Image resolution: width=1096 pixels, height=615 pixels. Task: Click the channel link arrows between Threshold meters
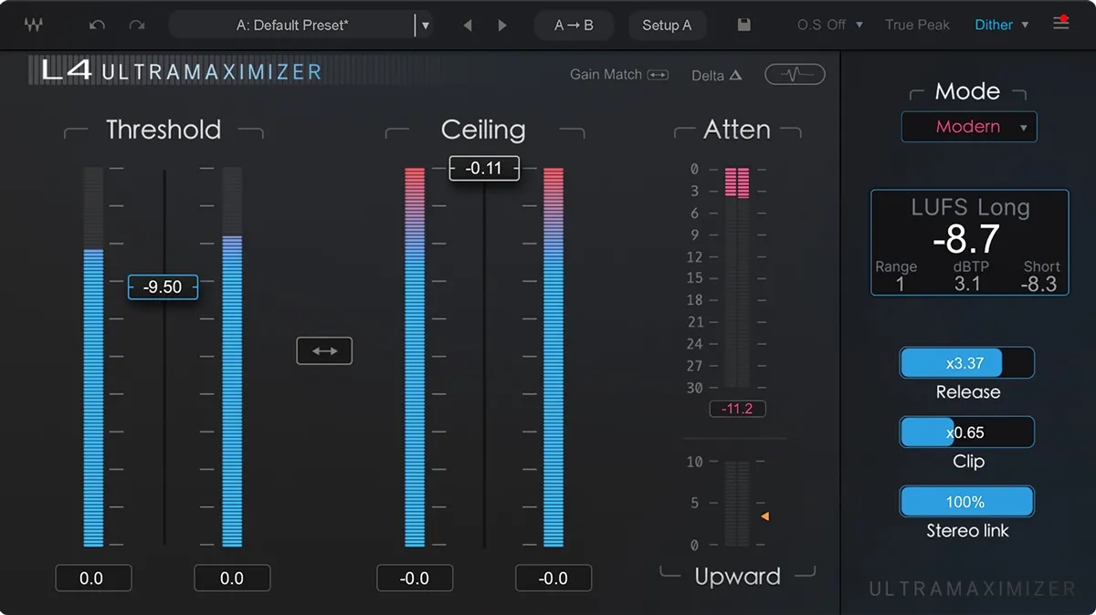324,350
